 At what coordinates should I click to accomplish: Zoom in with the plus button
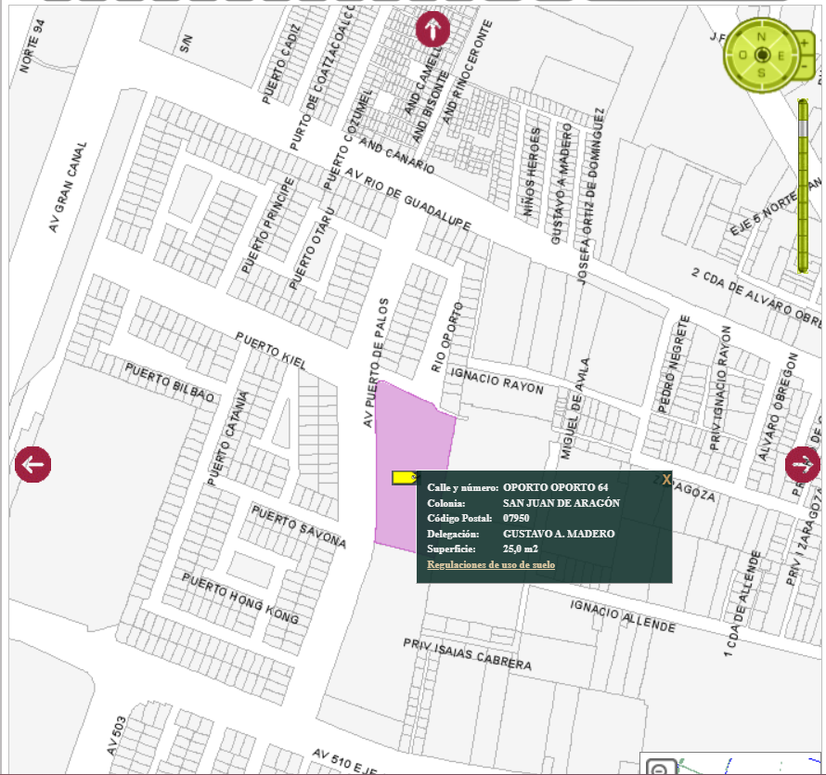click(805, 42)
